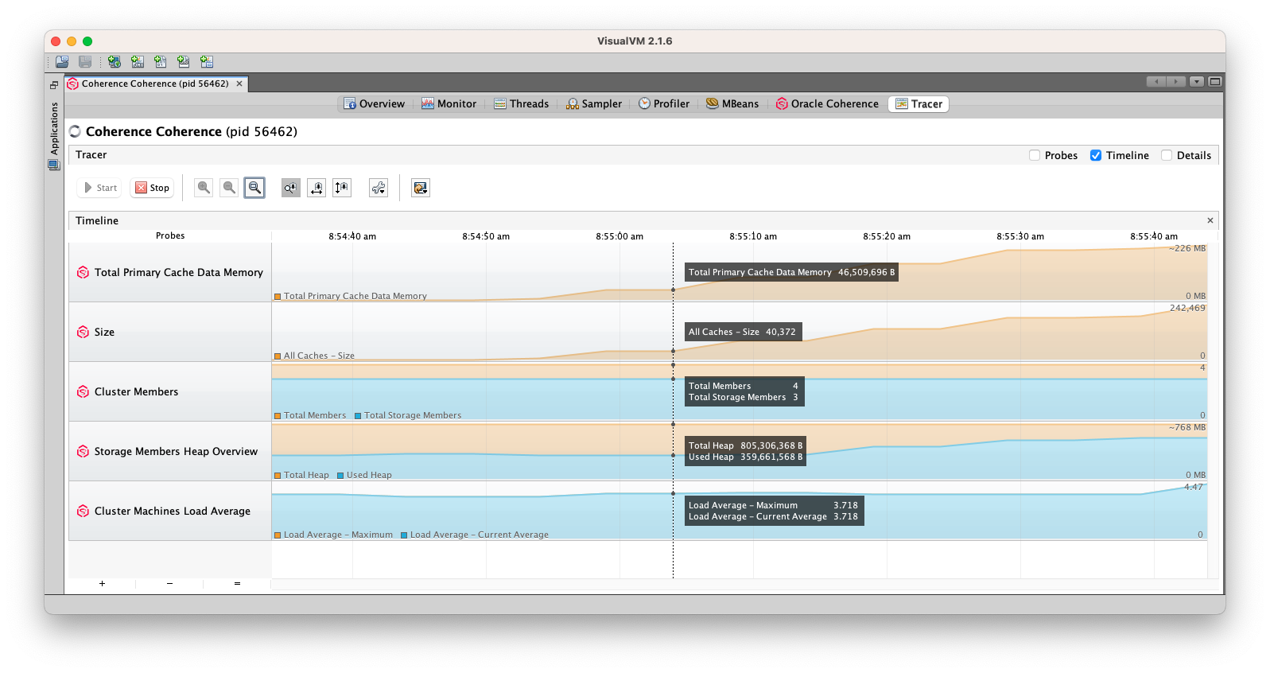Switch to the MBeans tab

coord(732,103)
